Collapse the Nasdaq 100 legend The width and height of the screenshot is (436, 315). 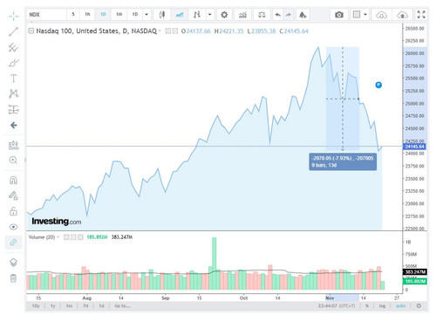click(x=31, y=31)
